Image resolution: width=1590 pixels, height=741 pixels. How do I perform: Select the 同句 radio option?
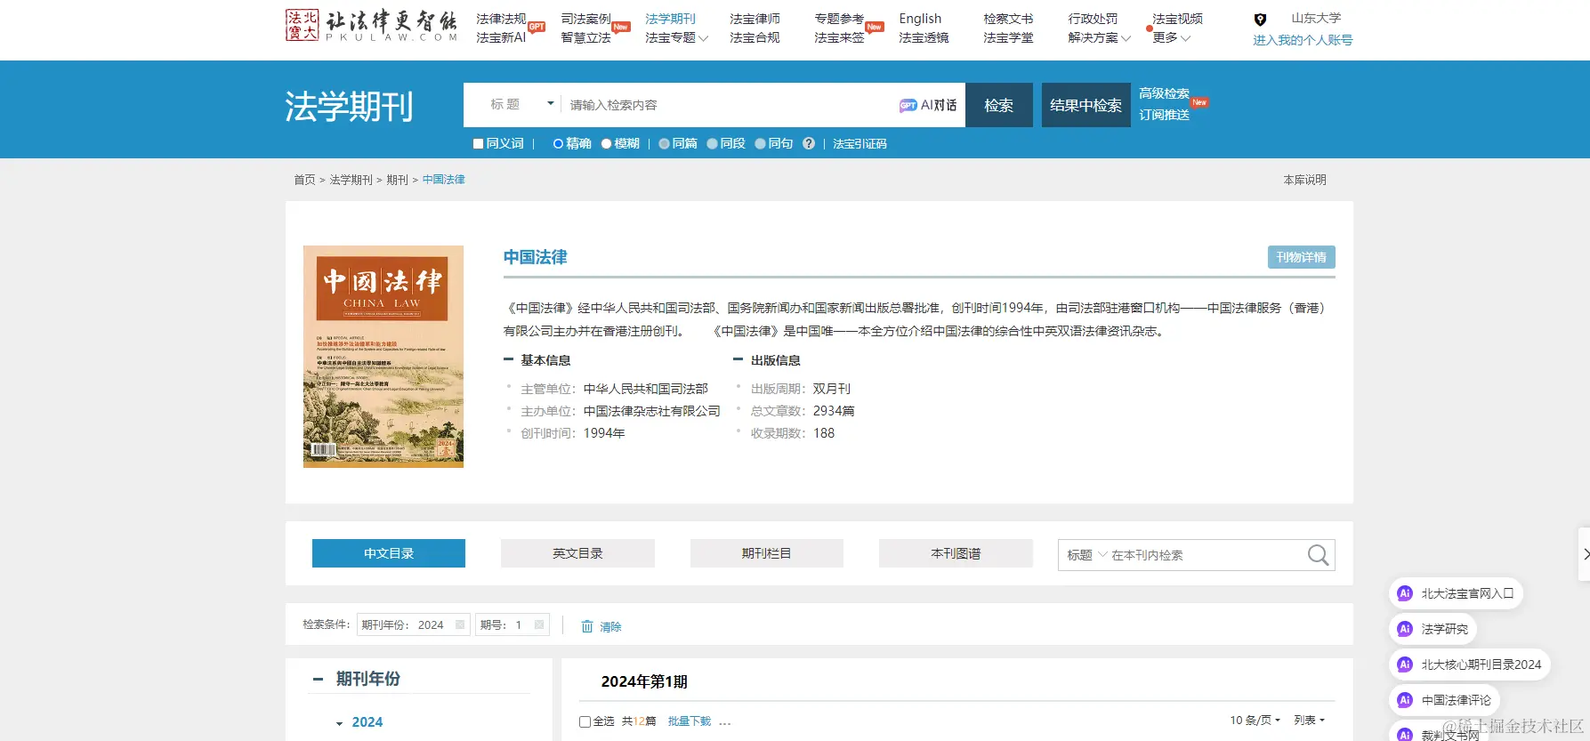pos(760,143)
